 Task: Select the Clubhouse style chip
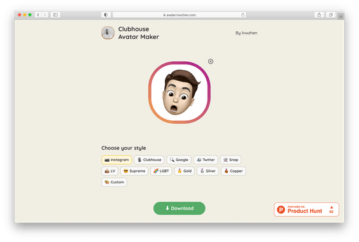point(149,160)
